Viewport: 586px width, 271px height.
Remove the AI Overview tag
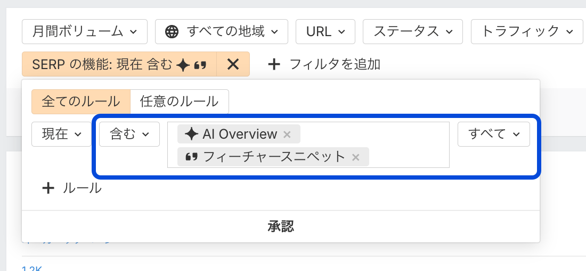coord(287,134)
